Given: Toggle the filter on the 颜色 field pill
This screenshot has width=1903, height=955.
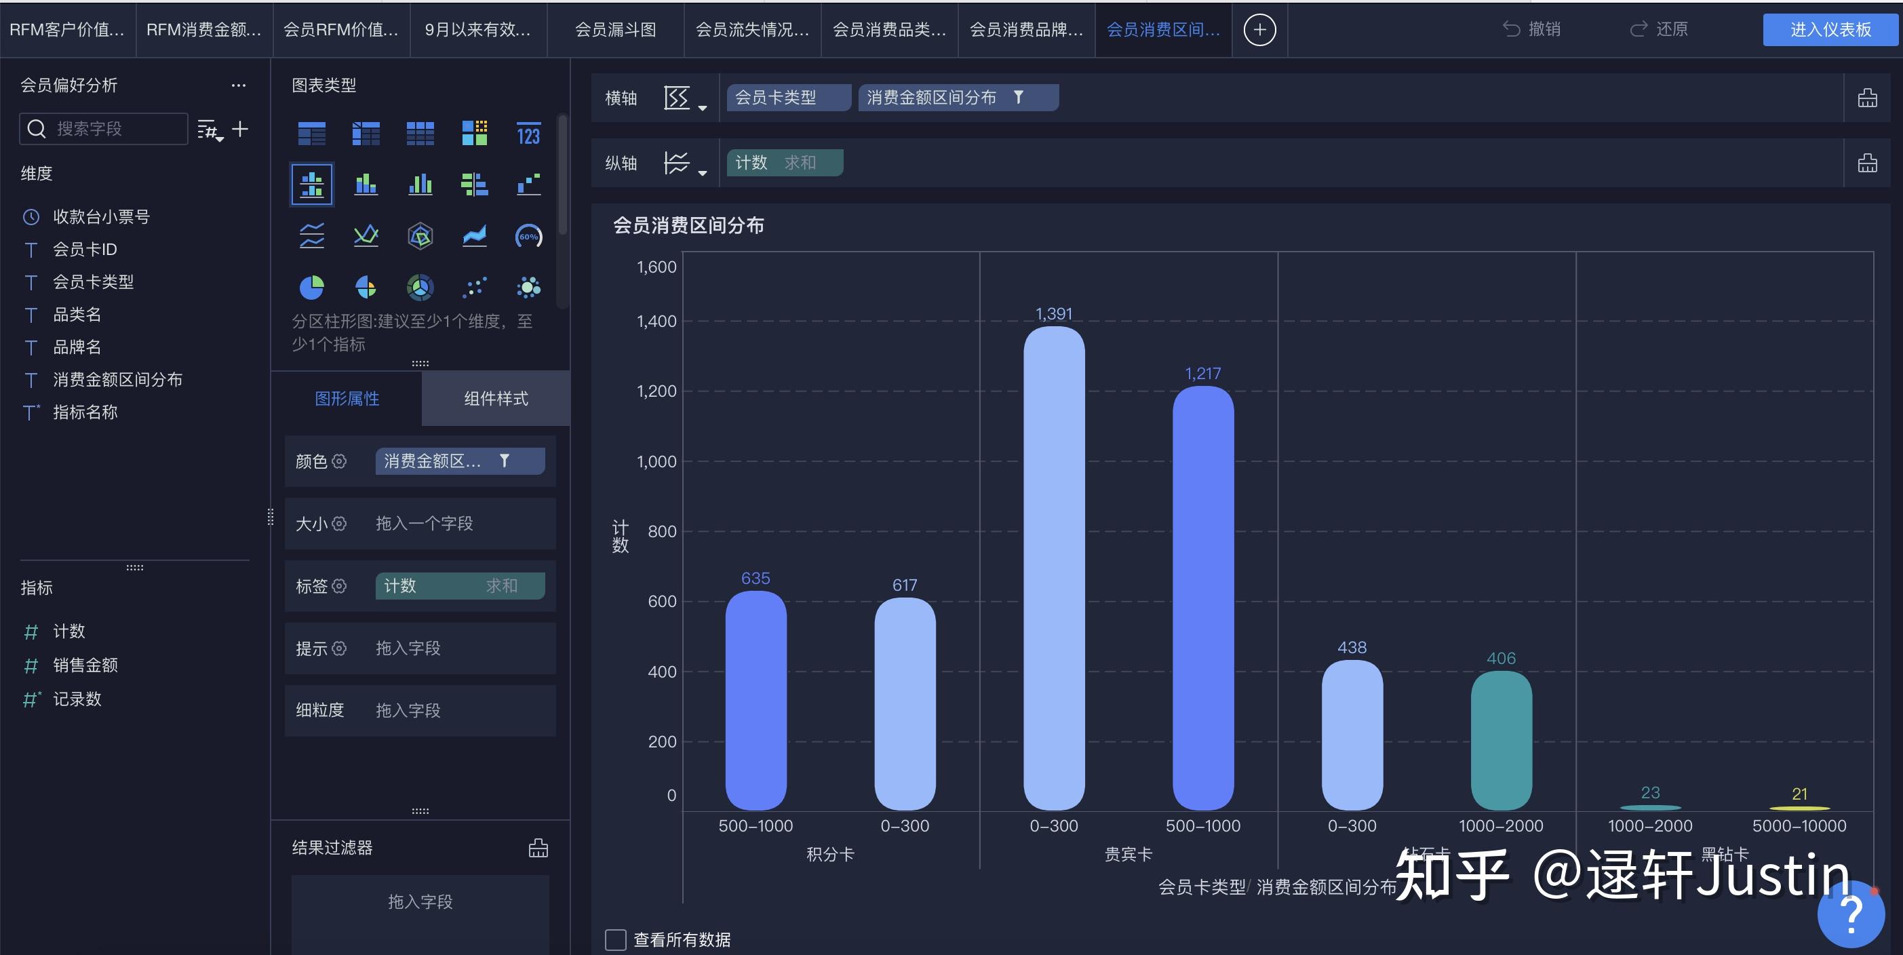Looking at the screenshot, I should pos(505,461).
